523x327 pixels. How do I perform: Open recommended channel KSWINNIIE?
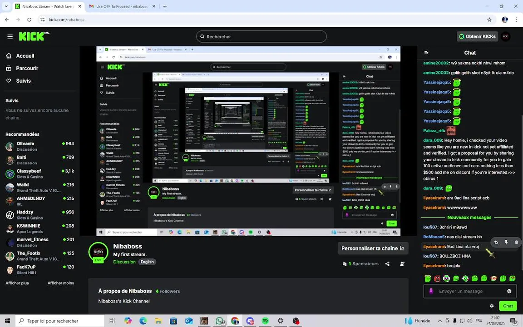pyautogui.click(x=40, y=228)
